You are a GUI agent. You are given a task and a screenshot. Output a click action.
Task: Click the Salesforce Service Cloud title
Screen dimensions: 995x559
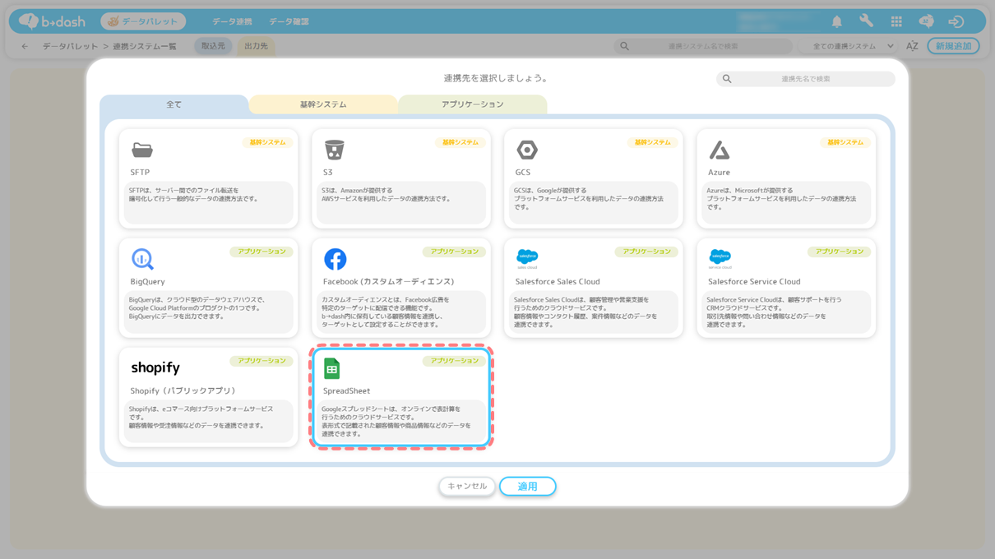click(754, 281)
